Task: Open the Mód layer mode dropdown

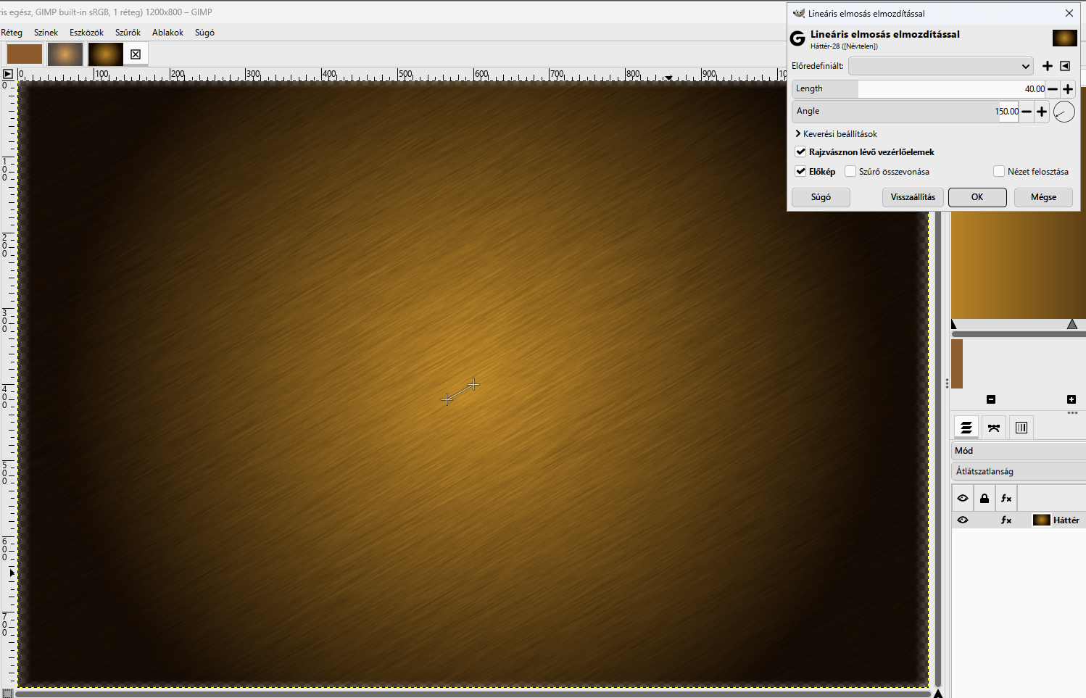Action: click(1019, 451)
